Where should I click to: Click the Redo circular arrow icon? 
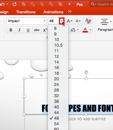tap(14, 4)
